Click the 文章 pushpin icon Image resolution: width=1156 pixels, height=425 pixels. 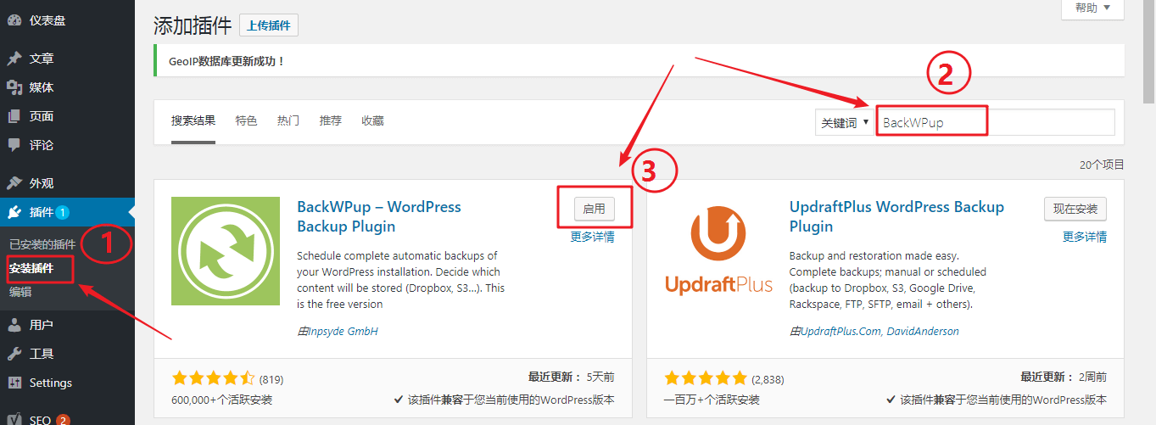14,59
